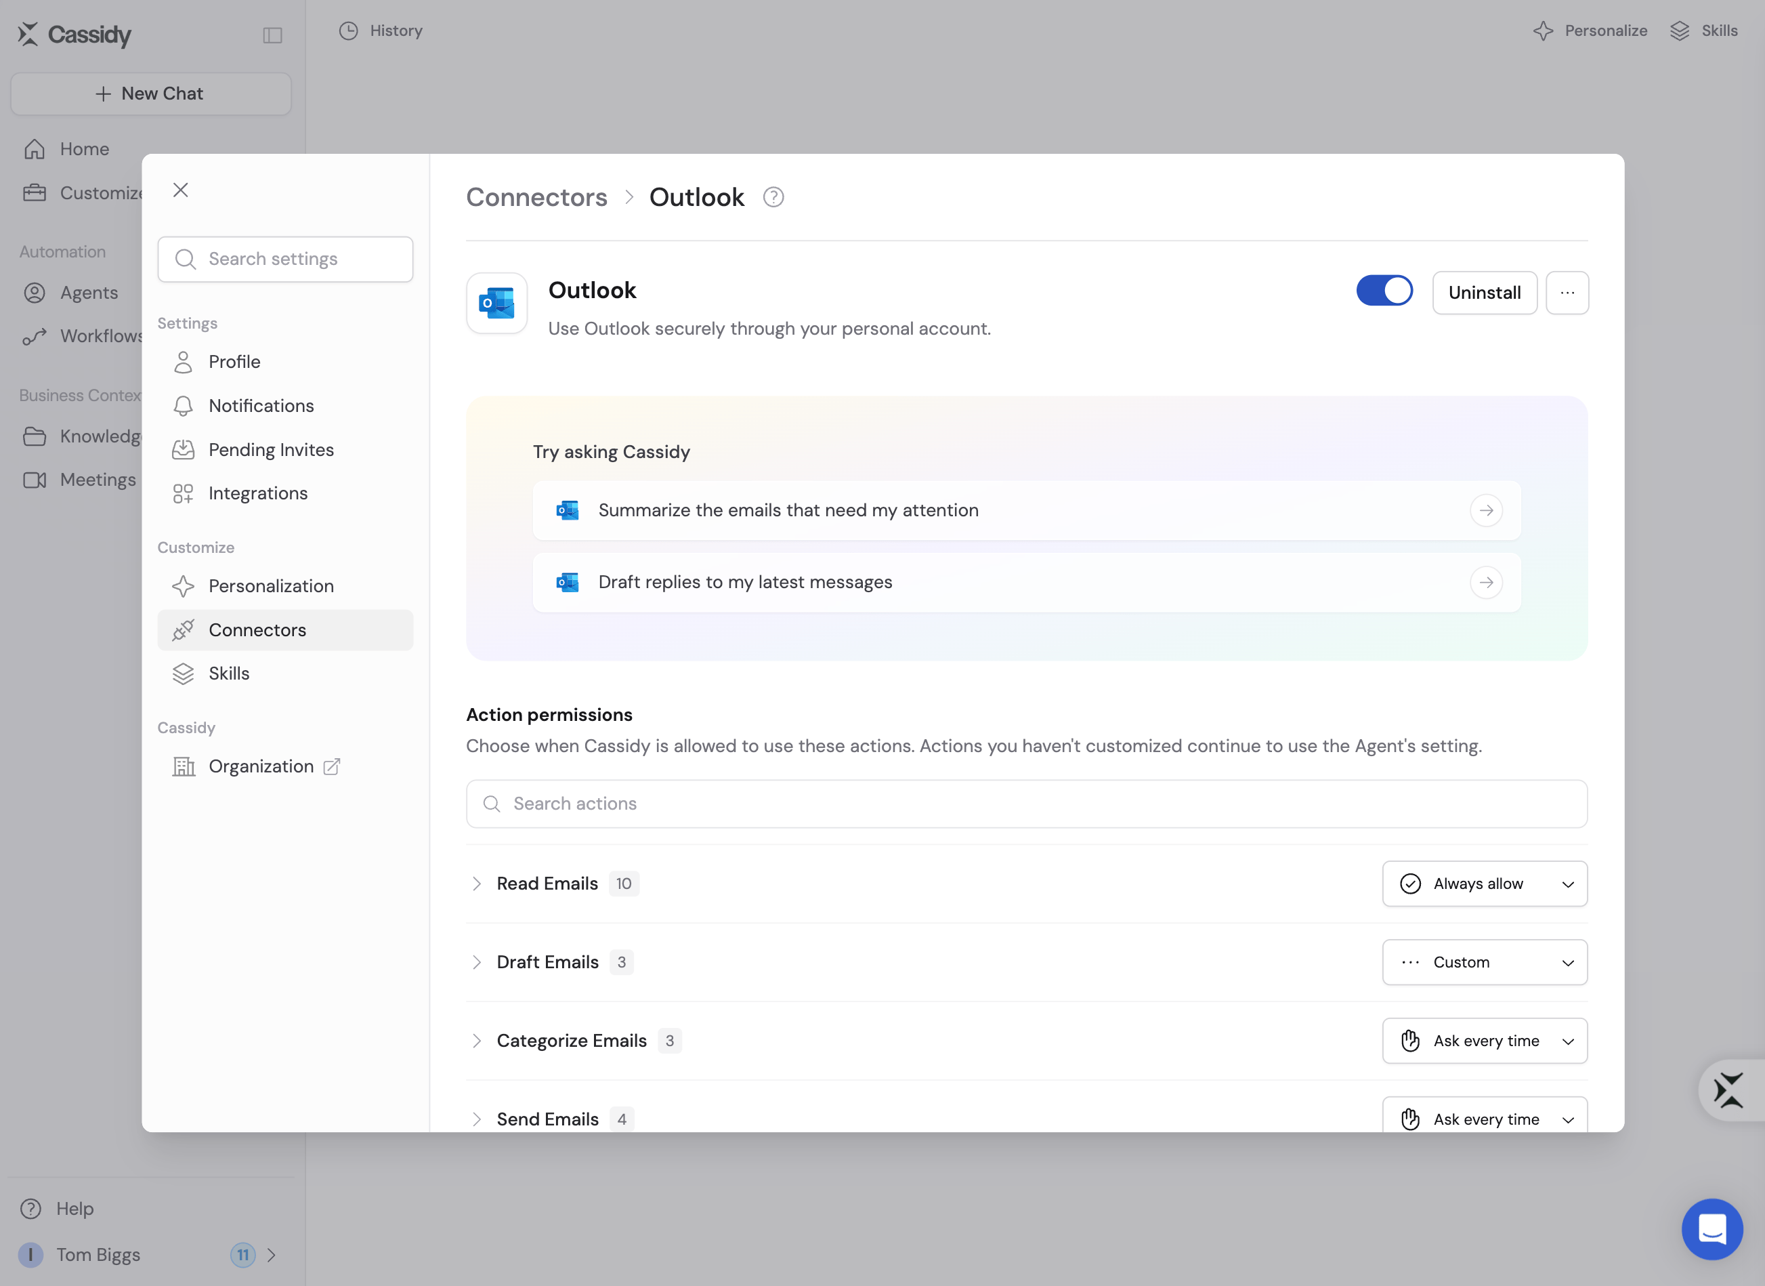Click the Read Emails count badge 10
1765x1286 pixels.
click(x=623, y=884)
